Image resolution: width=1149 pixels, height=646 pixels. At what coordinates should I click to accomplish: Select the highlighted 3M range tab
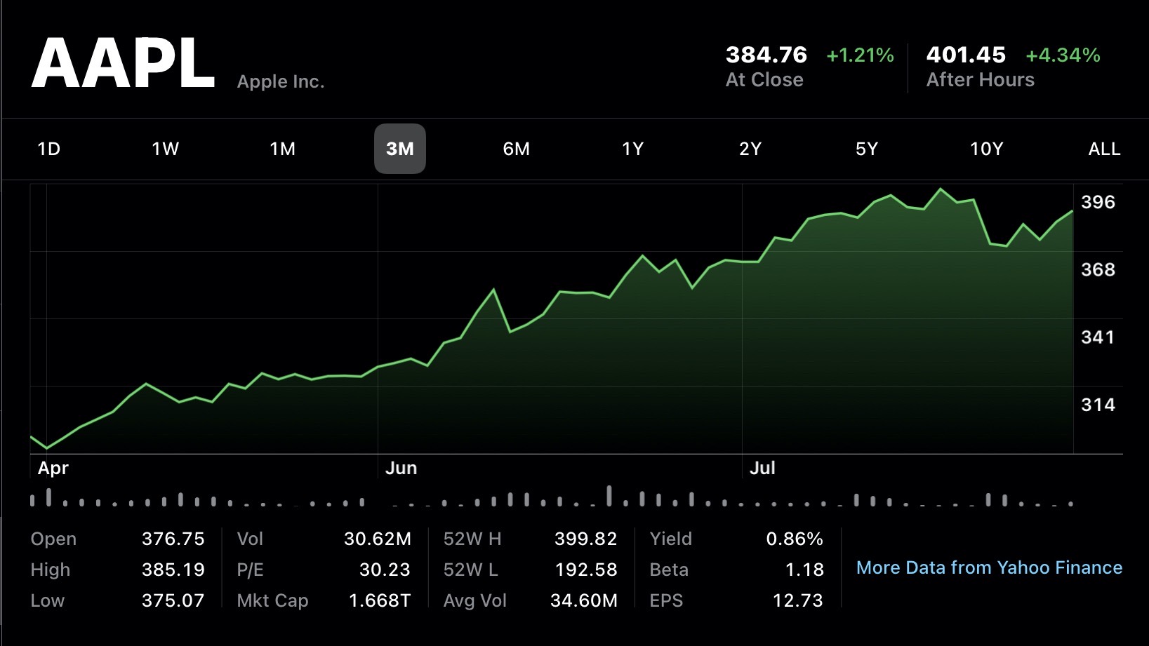(x=399, y=149)
